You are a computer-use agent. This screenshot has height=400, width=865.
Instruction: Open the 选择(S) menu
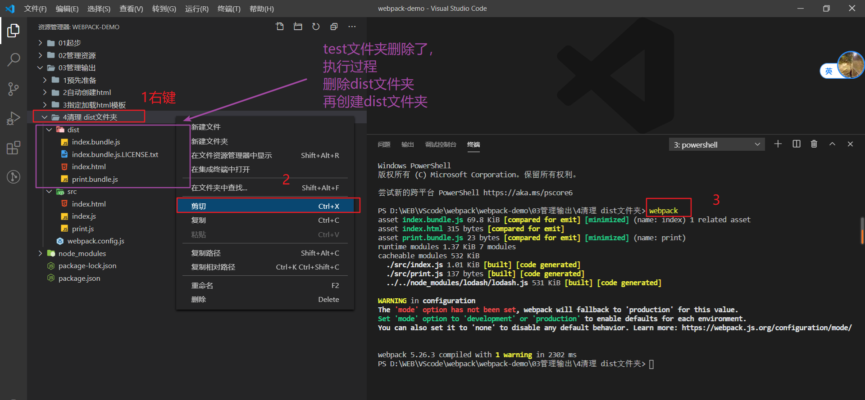[99, 9]
